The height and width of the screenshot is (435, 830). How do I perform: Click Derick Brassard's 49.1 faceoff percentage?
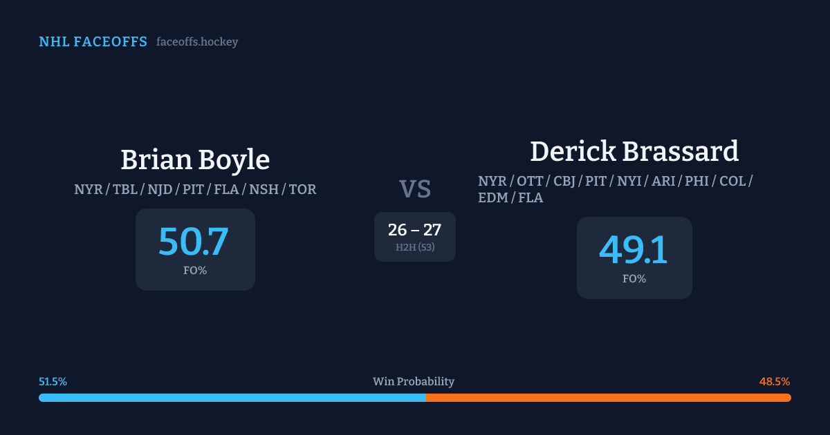[x=634, y=249]
